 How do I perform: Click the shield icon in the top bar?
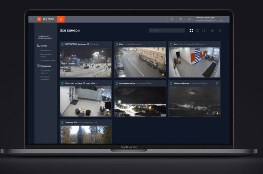[x=180, y=19]
